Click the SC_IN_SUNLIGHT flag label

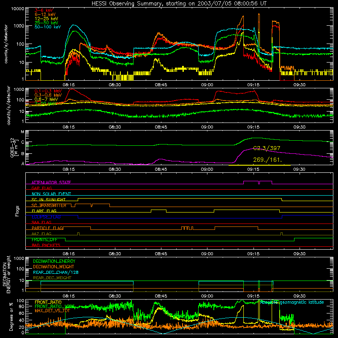pyautogui.click(x=49, y=199)
